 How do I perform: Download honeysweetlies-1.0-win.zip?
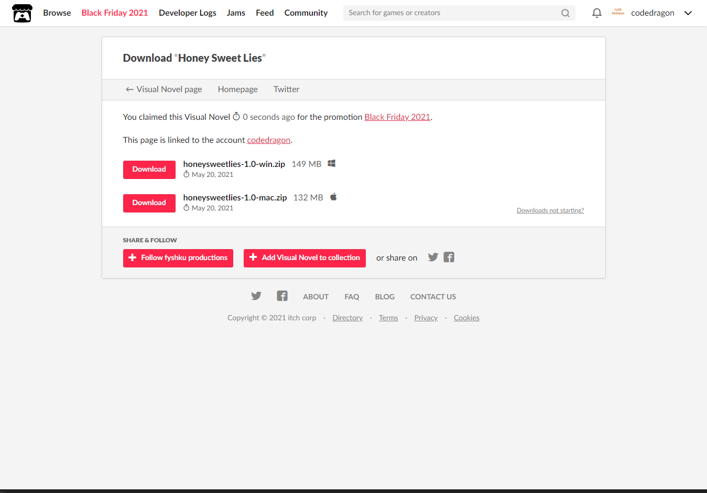[149, 170]
